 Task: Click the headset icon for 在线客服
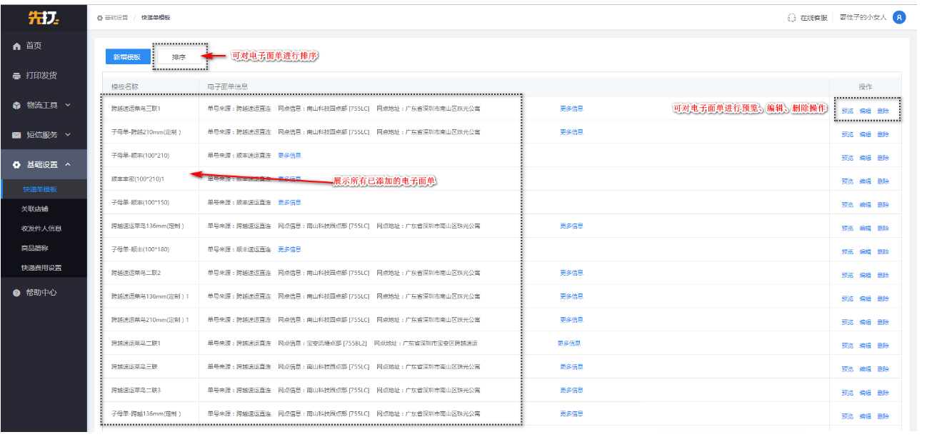click(791, 17)
